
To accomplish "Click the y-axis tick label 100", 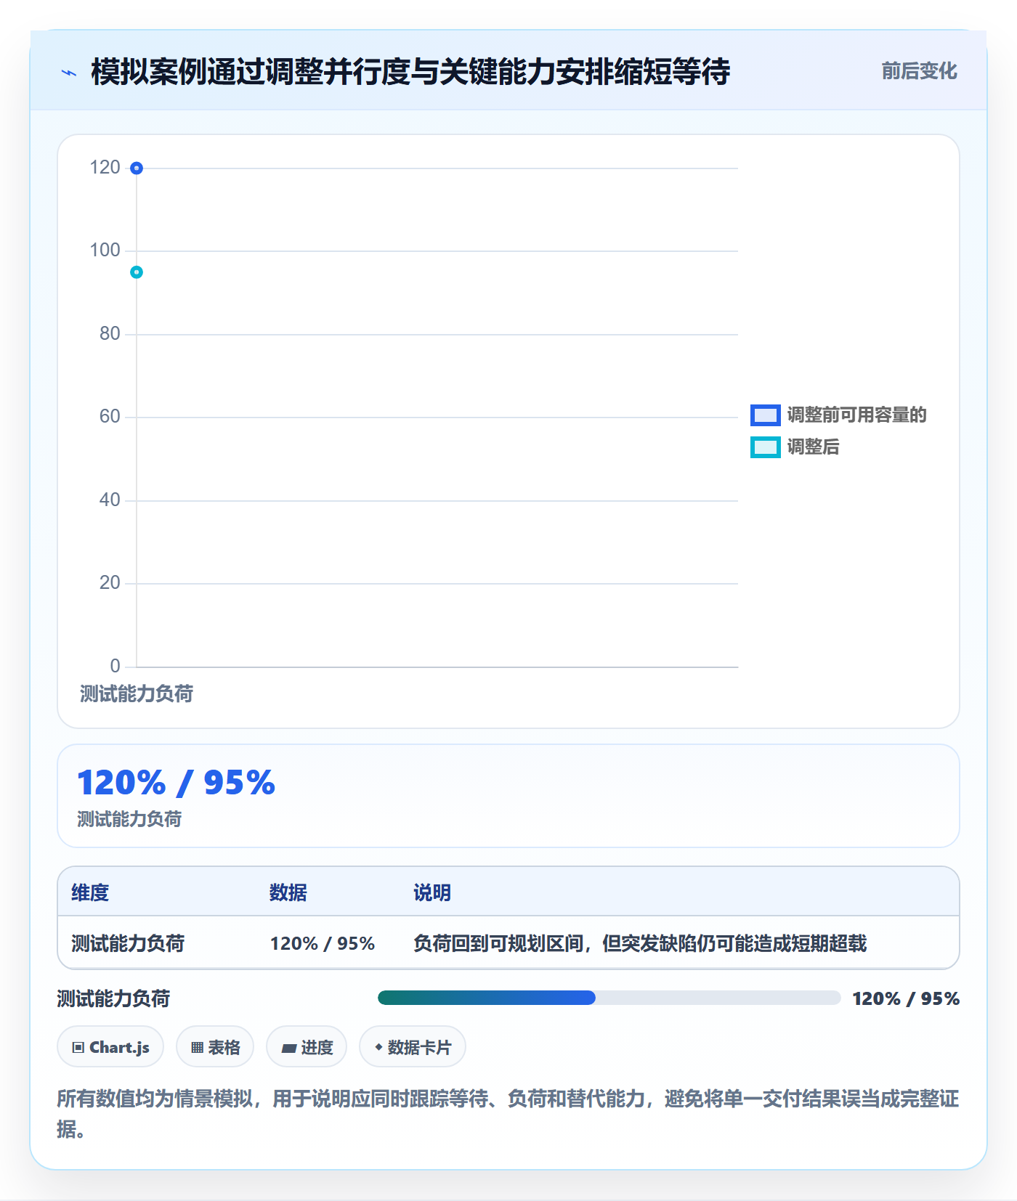I will [105, 251].
